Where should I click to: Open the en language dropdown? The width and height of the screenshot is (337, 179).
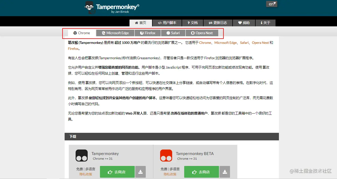[x=272, y=4]
